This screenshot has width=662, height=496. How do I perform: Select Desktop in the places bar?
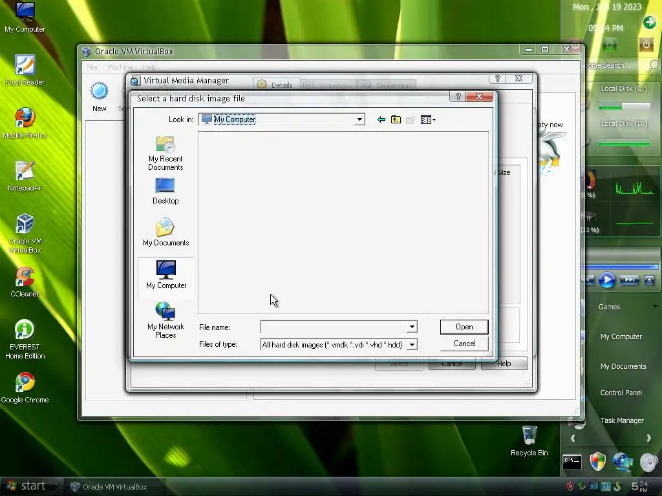coord(165,191)
